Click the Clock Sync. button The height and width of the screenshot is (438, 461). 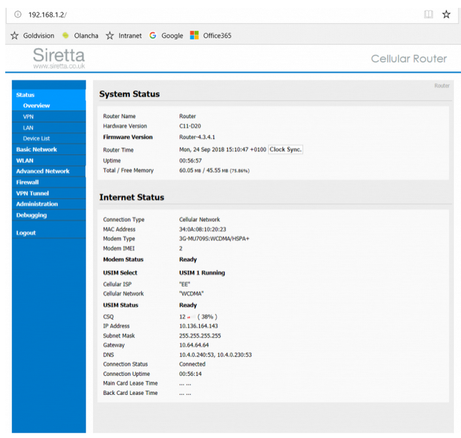click(285, 149)
